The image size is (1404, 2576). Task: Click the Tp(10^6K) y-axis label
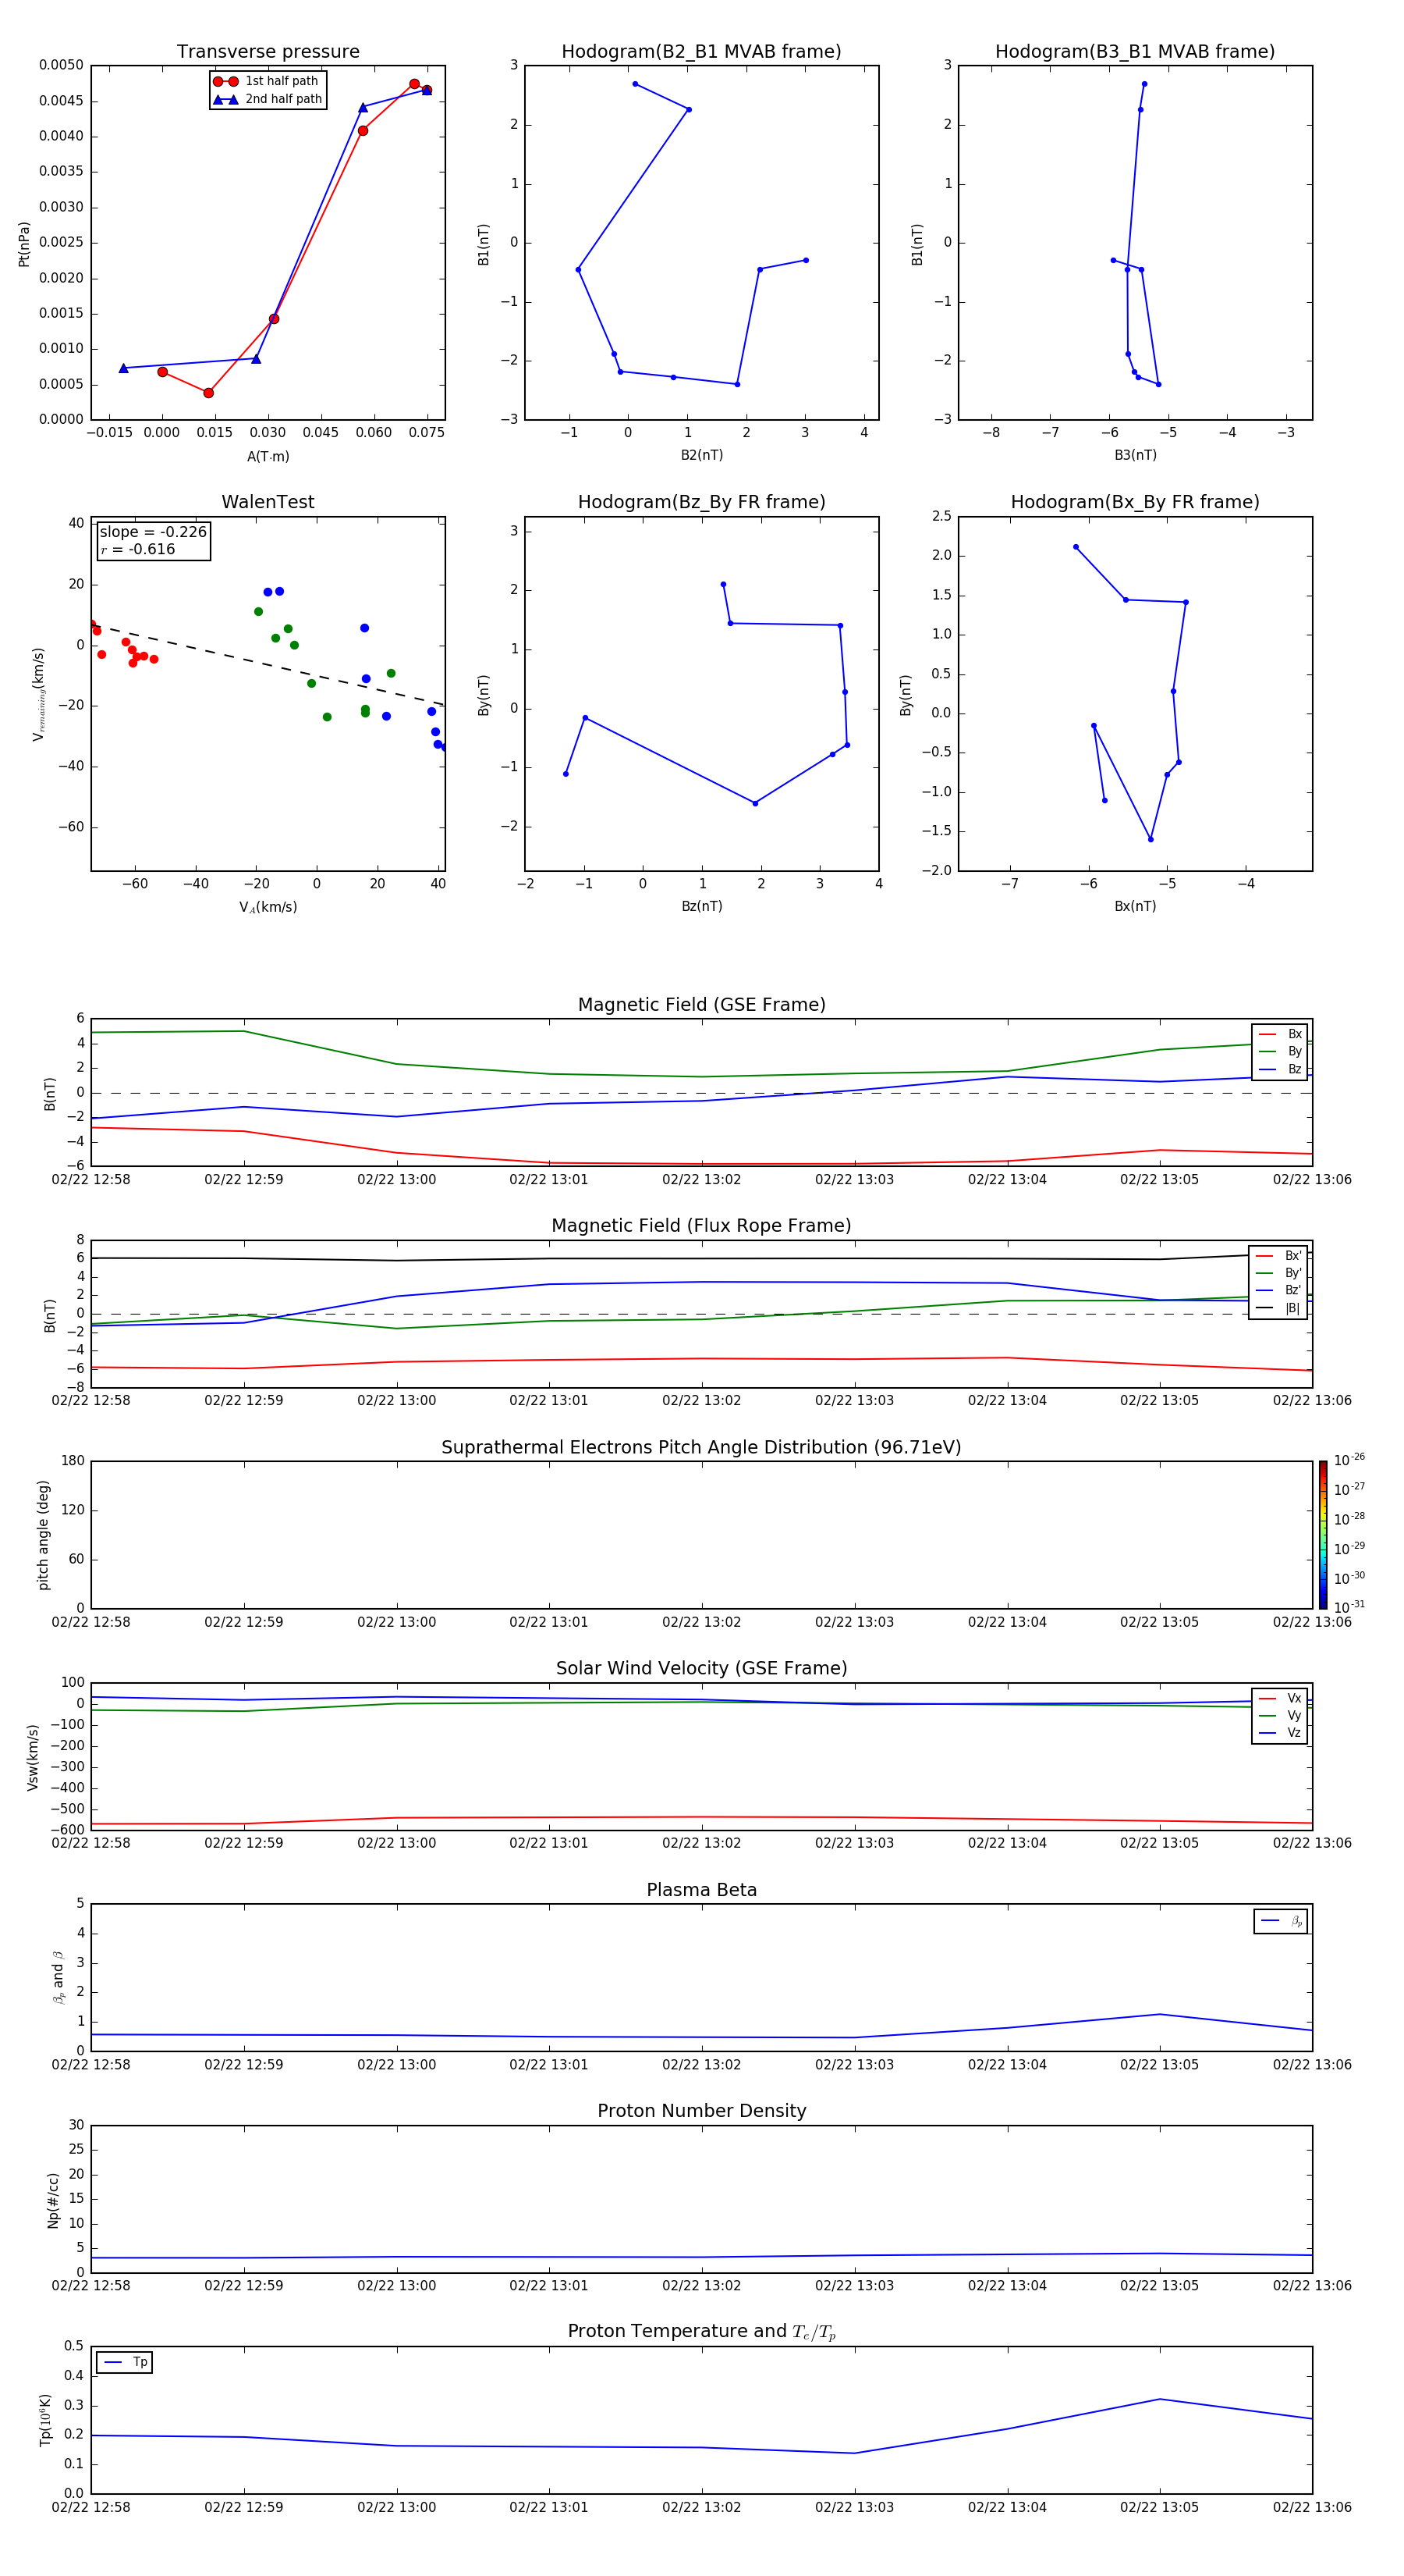coord(45,2420)
